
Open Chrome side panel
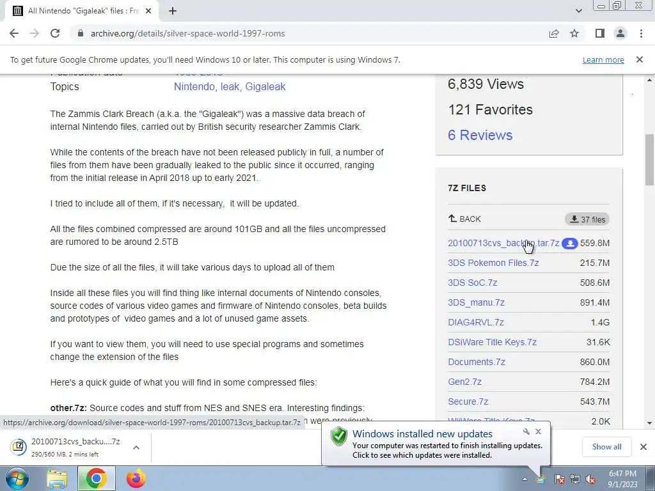tap(600, 33)
